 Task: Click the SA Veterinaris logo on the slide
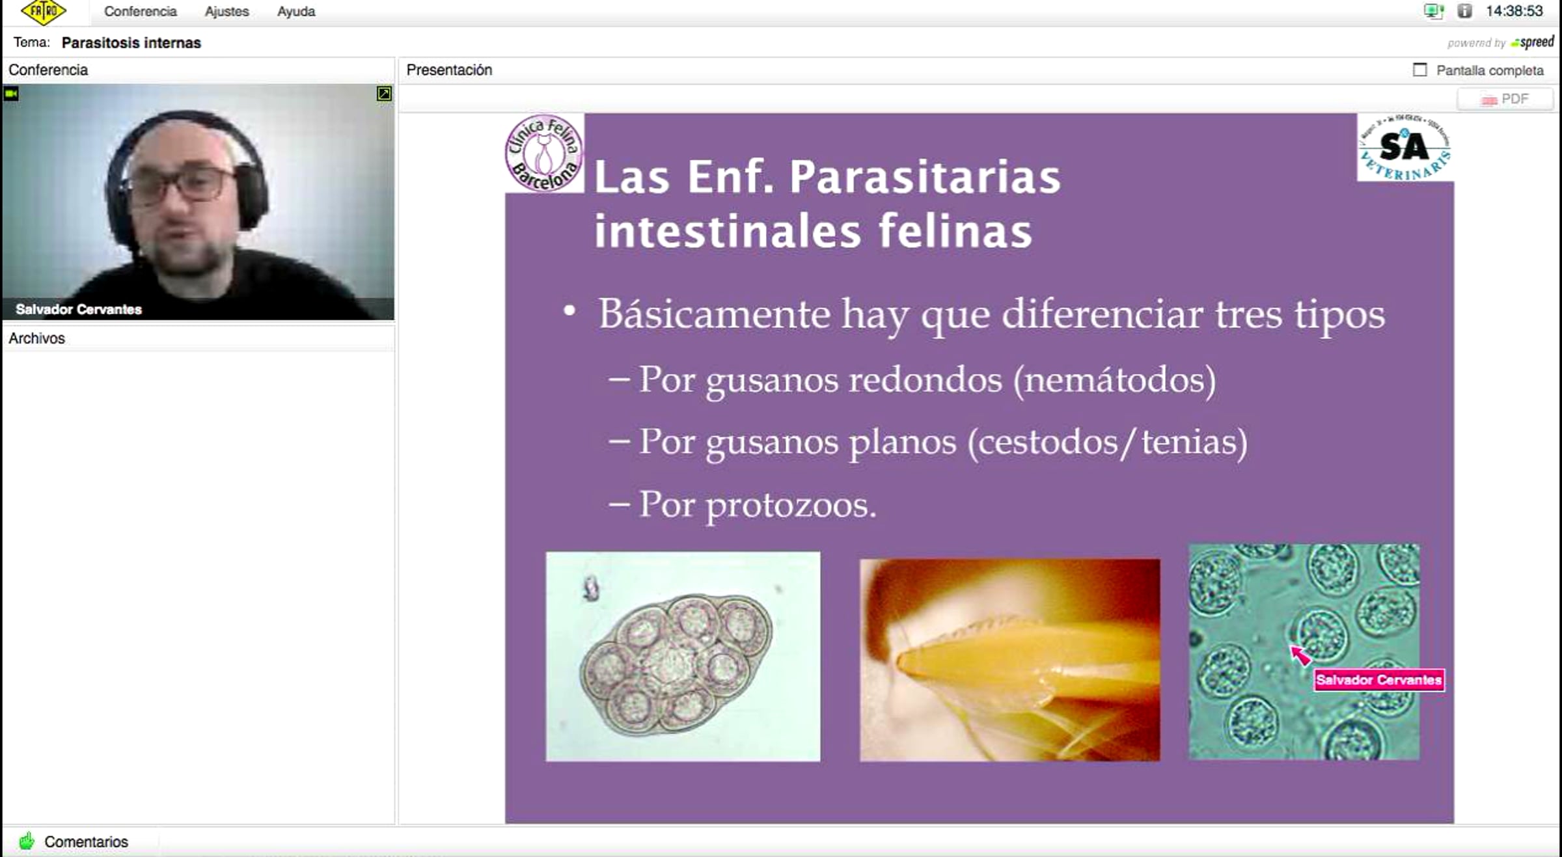pos(1404,148)
